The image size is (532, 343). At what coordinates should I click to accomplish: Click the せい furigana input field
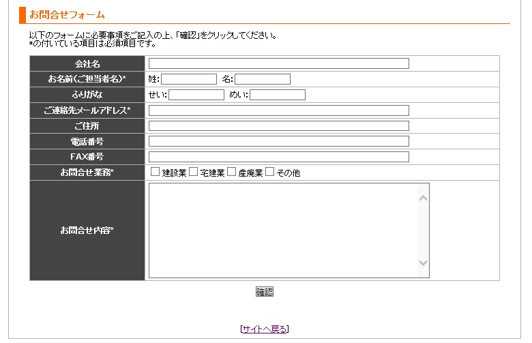(196, 95)
